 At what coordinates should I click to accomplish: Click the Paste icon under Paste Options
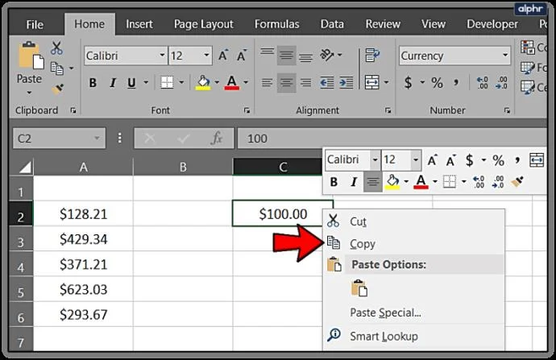(359, 288)
